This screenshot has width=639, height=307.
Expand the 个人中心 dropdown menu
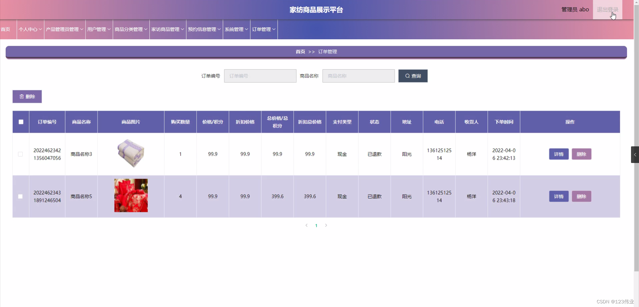(30, 29)
